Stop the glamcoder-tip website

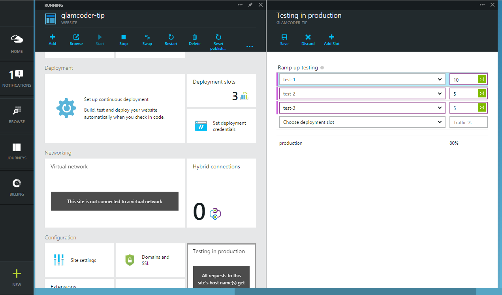[x=123, y=41]
